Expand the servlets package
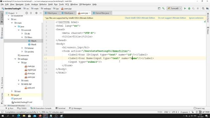Image resolution: width=210 pixels, height=118 pixels. click(x=22, y=52)
